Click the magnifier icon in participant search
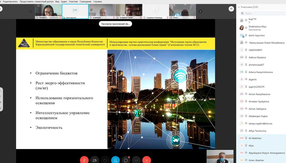The width and height of the screenshot is (286, 163). point(242,13)
